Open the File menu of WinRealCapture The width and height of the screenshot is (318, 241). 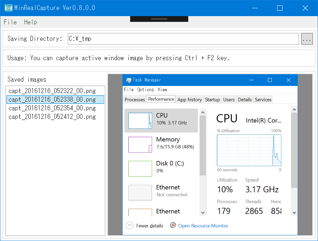[10, 22]
